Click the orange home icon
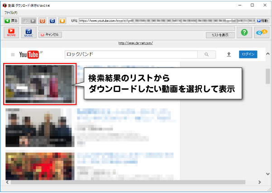Image resolution: width=272 pixels, height=193 pixels. tap(62, 21)
